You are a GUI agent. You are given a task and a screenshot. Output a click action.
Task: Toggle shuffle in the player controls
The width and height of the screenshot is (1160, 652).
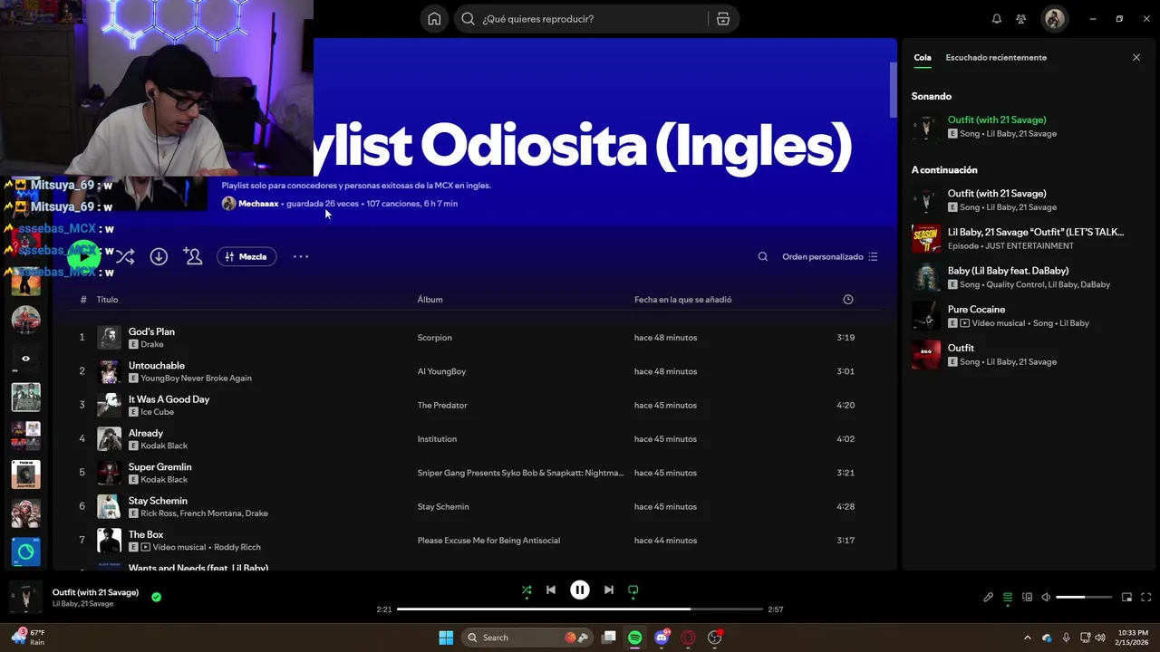tap(527, 590)
